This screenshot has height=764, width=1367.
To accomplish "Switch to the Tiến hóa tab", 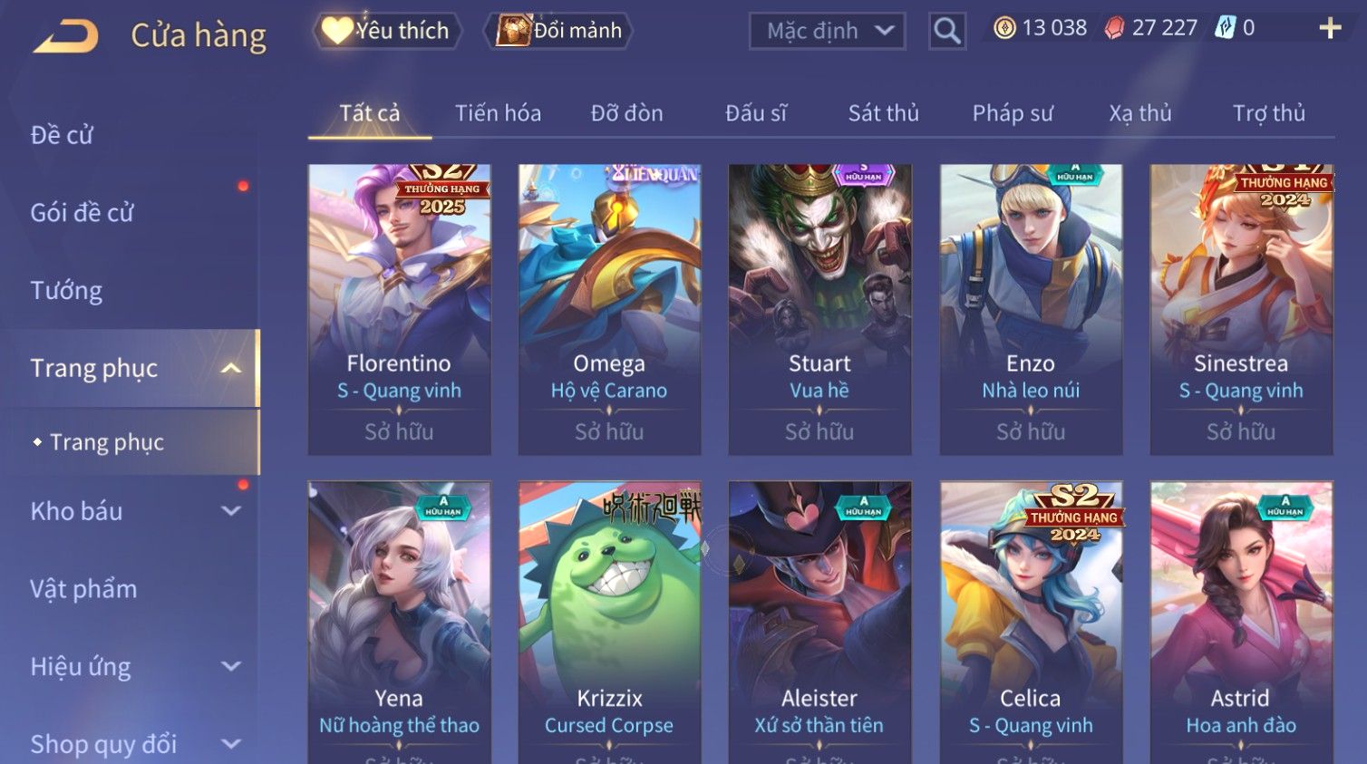I will point(498,113).
